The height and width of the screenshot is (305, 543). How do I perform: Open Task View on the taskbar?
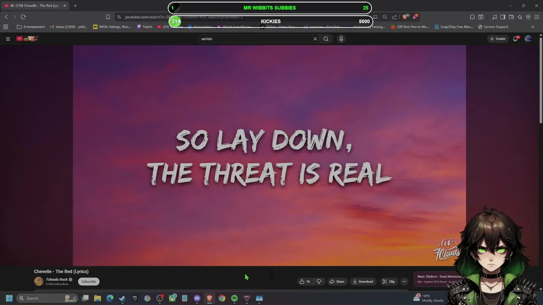(85, 298)
